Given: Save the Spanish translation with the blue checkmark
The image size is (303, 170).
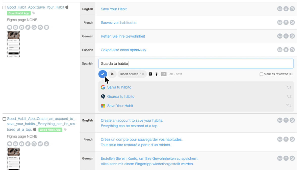Looking at the screenshot, I should click(103, 74).
